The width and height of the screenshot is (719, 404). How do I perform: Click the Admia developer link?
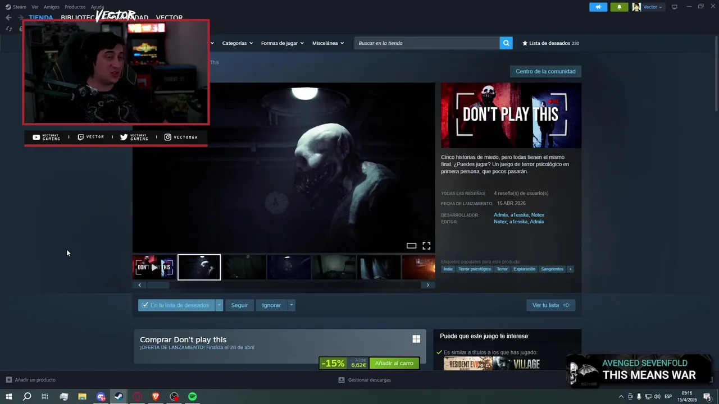[500, 215]
